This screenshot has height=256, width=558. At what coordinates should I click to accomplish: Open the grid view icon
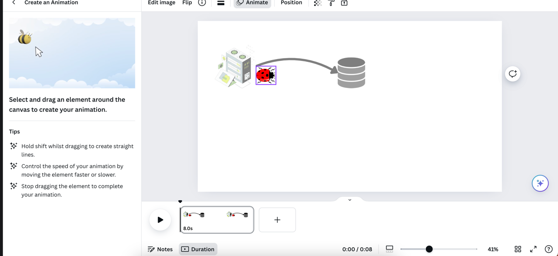[518, 249]
